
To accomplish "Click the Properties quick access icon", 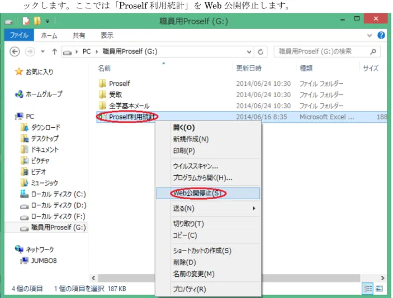I will tap(26, 21).
